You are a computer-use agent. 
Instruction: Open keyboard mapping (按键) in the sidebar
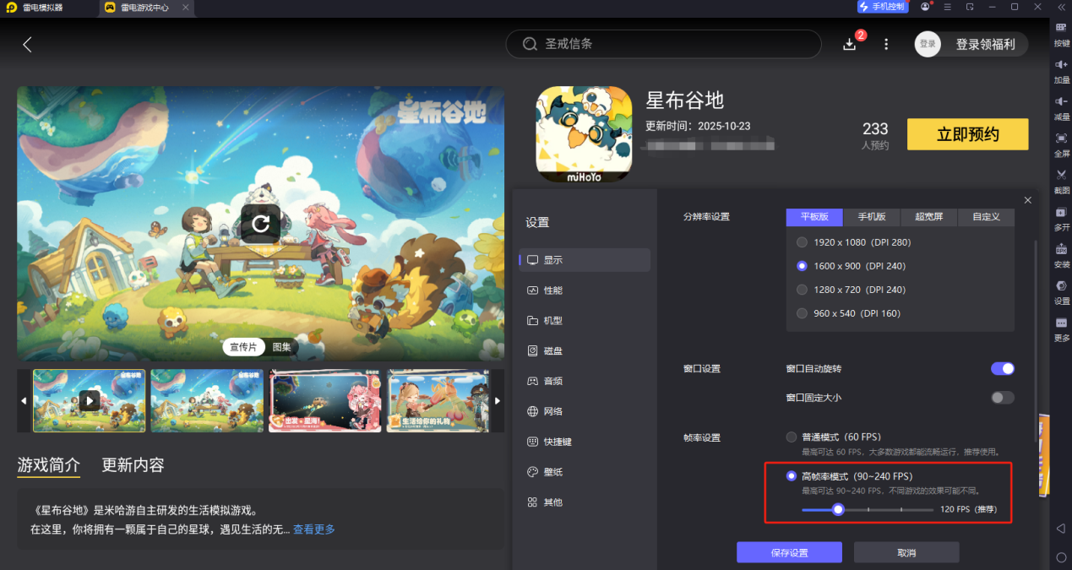pos(1061,35)
